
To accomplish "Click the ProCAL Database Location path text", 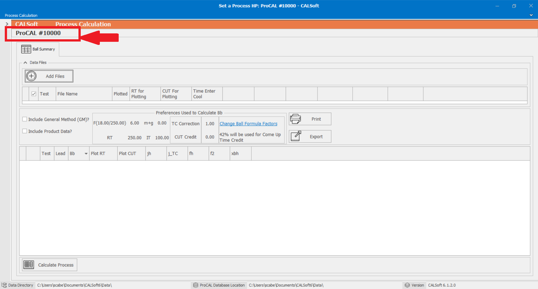I will tap(286, 285).
